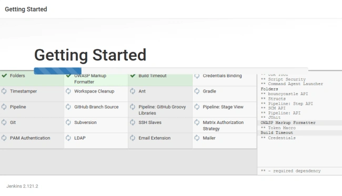Viewport: 342px width, 196px height.
Task: Click the large Getting Started heading
Action: [90, 55]
